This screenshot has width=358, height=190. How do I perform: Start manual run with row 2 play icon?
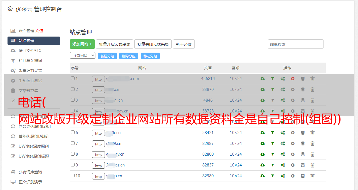[293, 89]
